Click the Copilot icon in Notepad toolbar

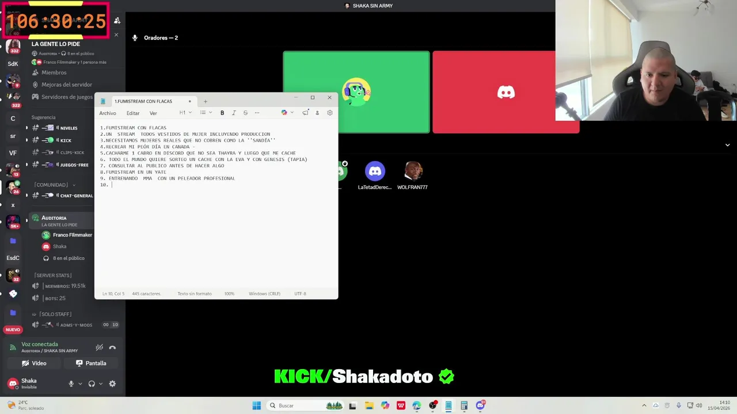(x=284, y=113)
